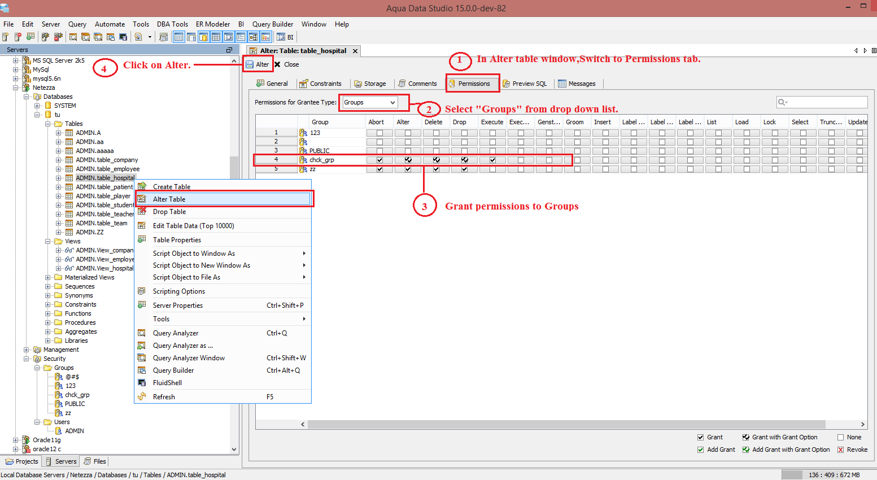Screen dimensions: 877x480
Task: Expand the Sequences folder
Action: coord(48,286)
